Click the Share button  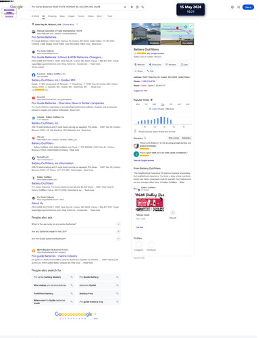(138, 71)
